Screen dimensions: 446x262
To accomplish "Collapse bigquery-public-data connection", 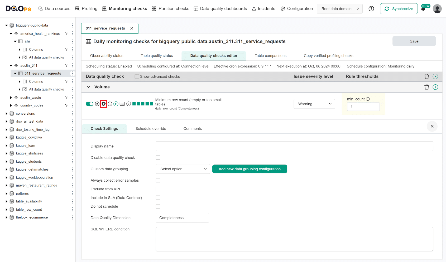I will coord(7,26).
